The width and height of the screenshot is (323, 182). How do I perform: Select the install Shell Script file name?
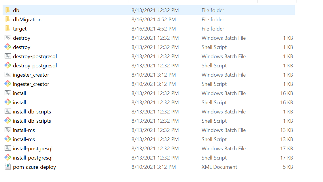point(20,103)
